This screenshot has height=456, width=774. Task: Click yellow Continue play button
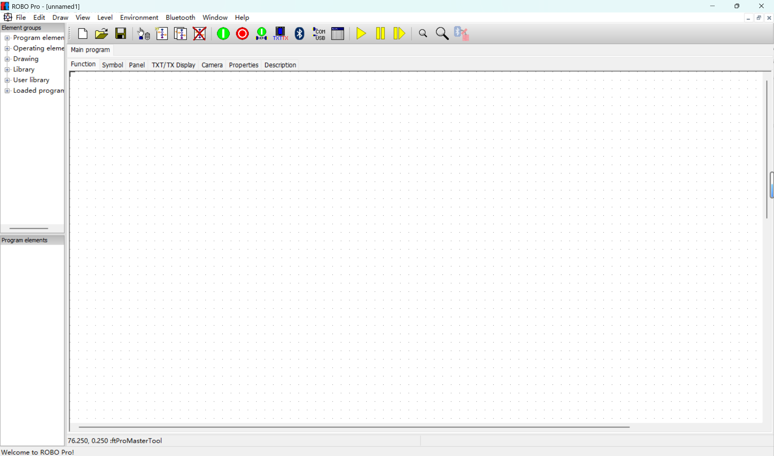point(361,34)
